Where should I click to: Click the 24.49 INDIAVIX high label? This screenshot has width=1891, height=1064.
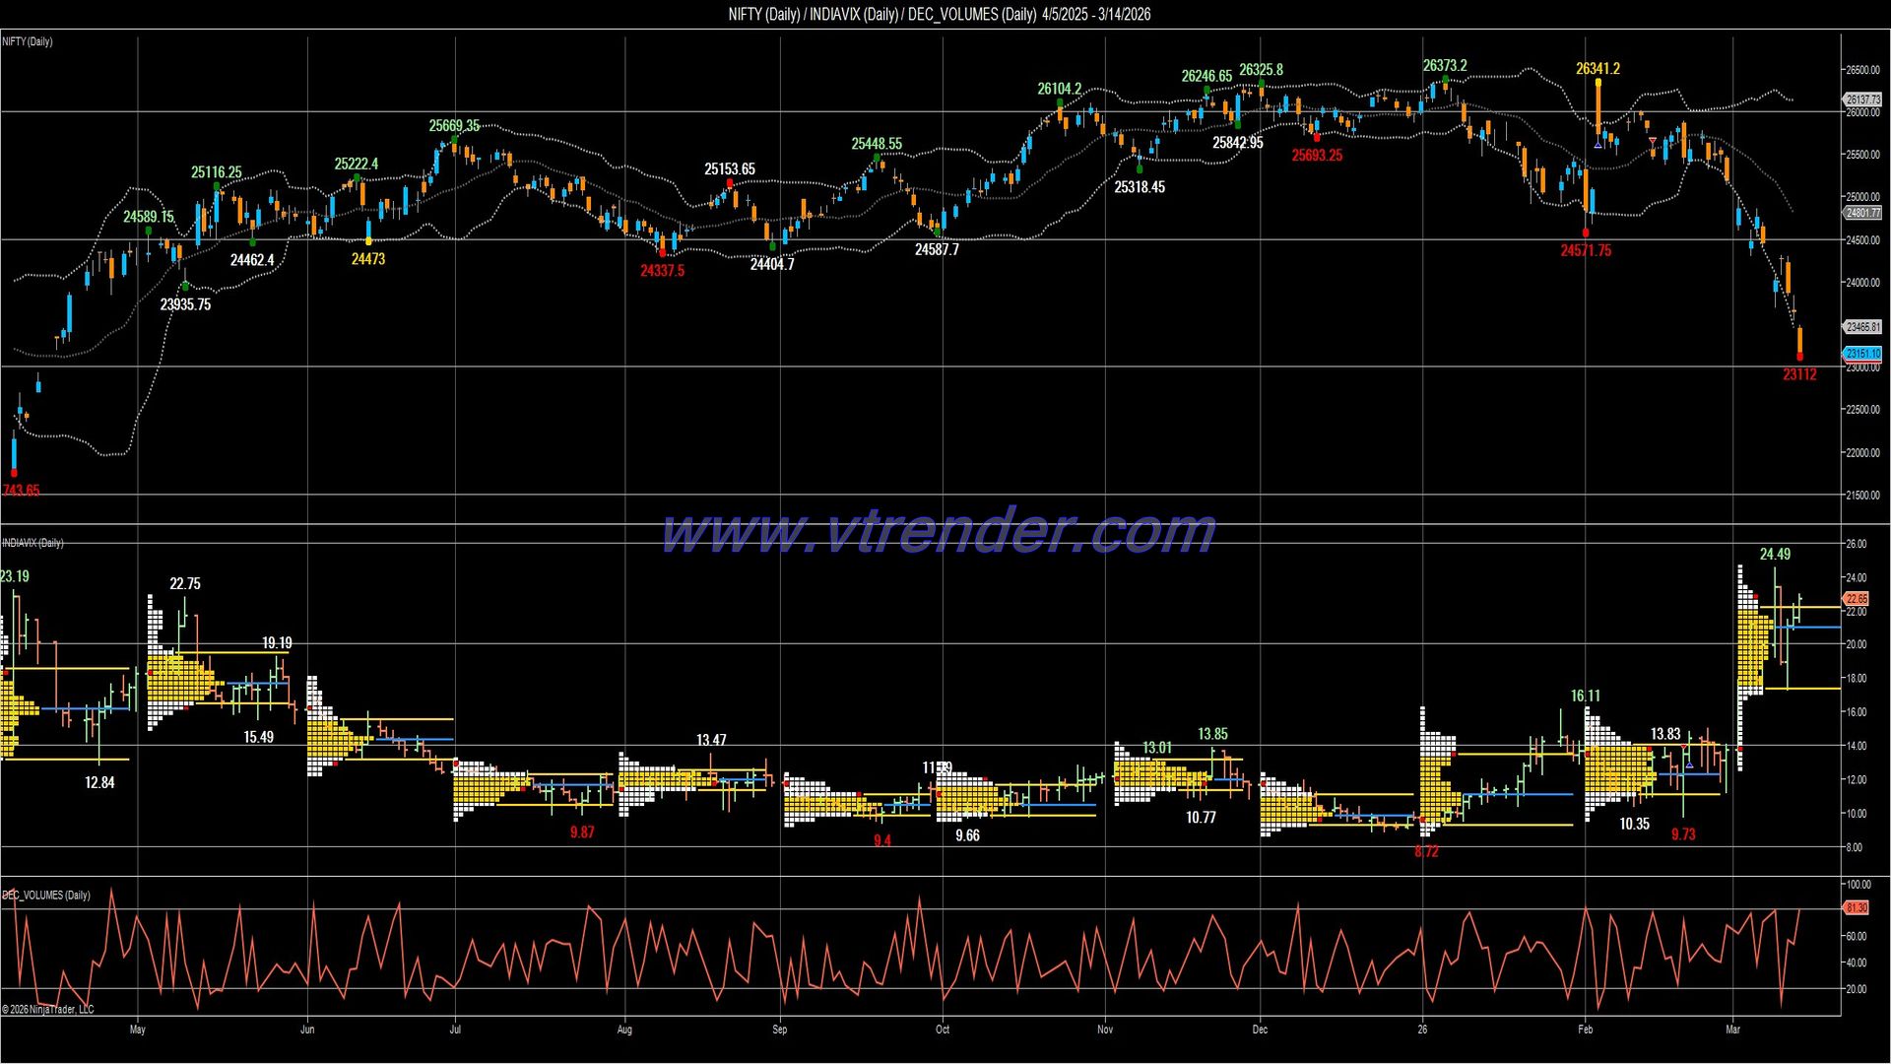click(x=1775, y=555)
